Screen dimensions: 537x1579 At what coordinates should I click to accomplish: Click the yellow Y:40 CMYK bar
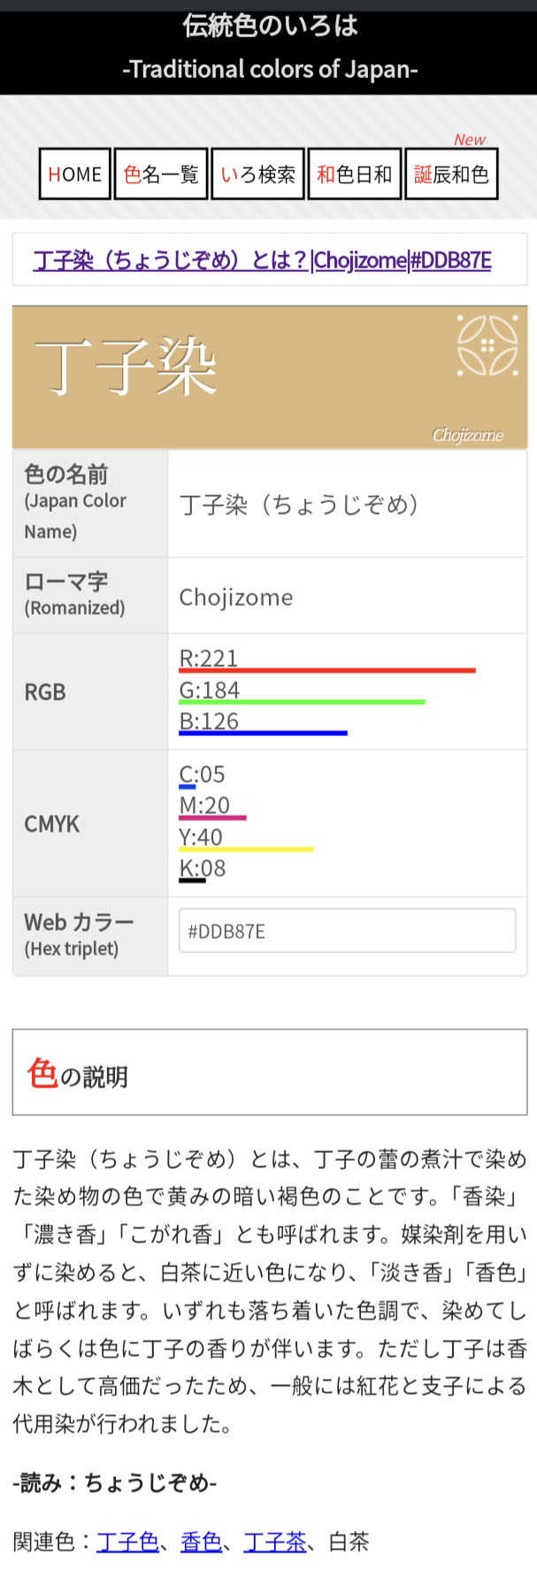[x=246, y=849]
